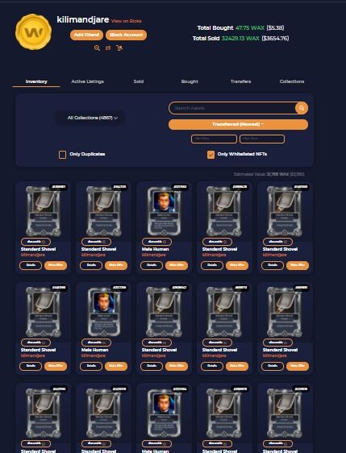Uncheck the Only Whitelisted NFTs checkbox
This screenshot has width=346, height=453.
[211, 155]
